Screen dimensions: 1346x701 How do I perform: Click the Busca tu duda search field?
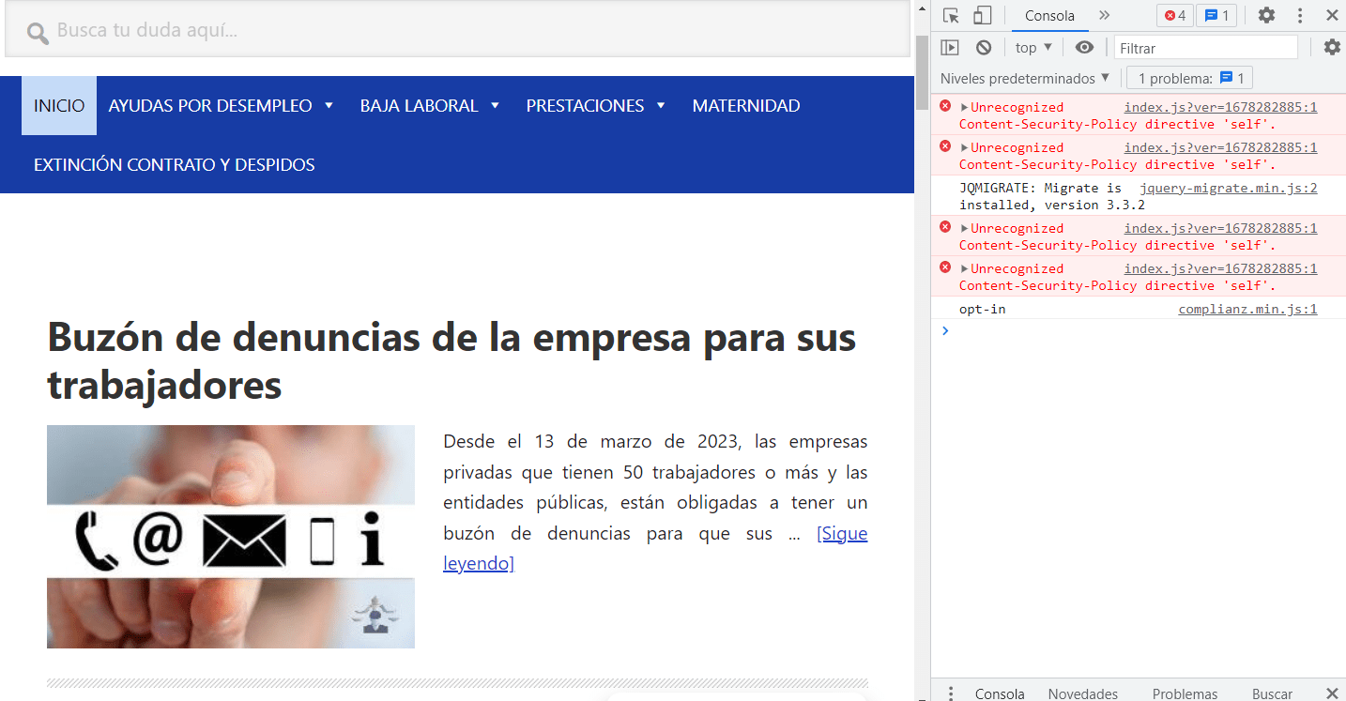(x=457, y=30)
